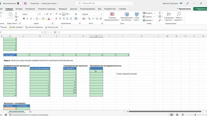Open Условное форматирование menu
Viewport: 207px width, 116px height.
coord(112,16)
